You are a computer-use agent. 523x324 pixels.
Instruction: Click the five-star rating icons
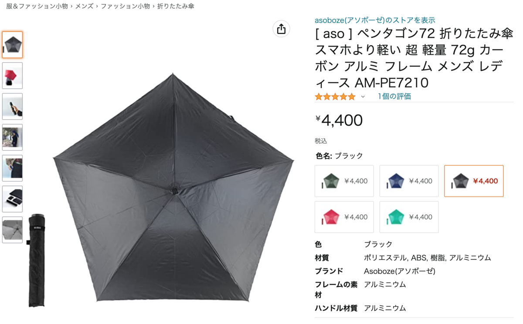pos(335,97)
